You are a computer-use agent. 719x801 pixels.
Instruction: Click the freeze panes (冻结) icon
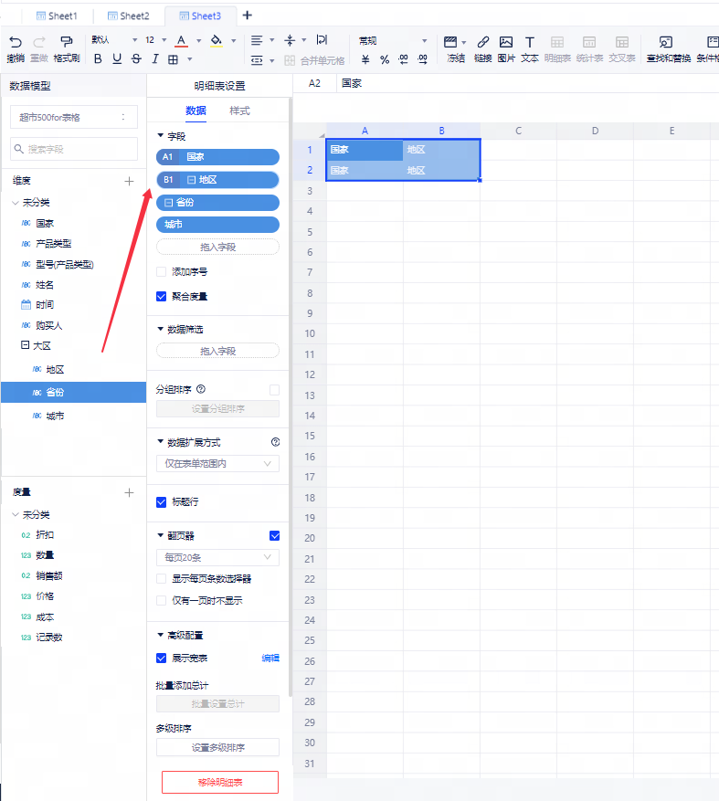pos(450,42)
